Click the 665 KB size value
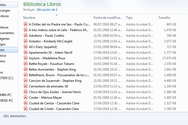The image size is (188, 125). [x=171, y=24]
